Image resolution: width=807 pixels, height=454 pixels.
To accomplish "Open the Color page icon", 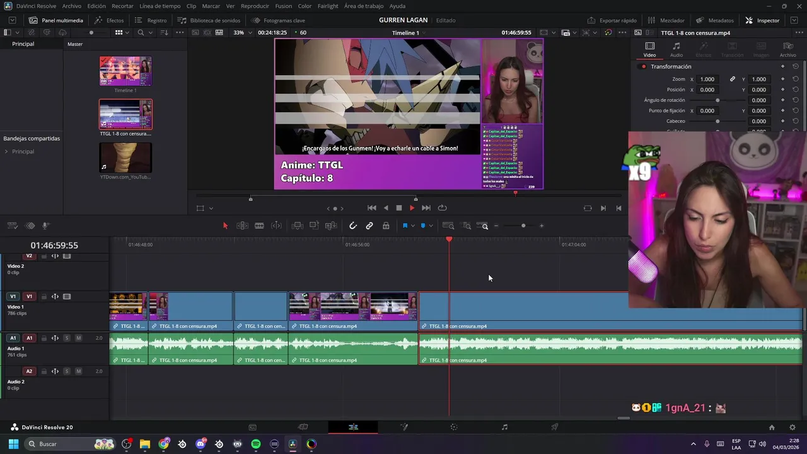I will point(454,427).
